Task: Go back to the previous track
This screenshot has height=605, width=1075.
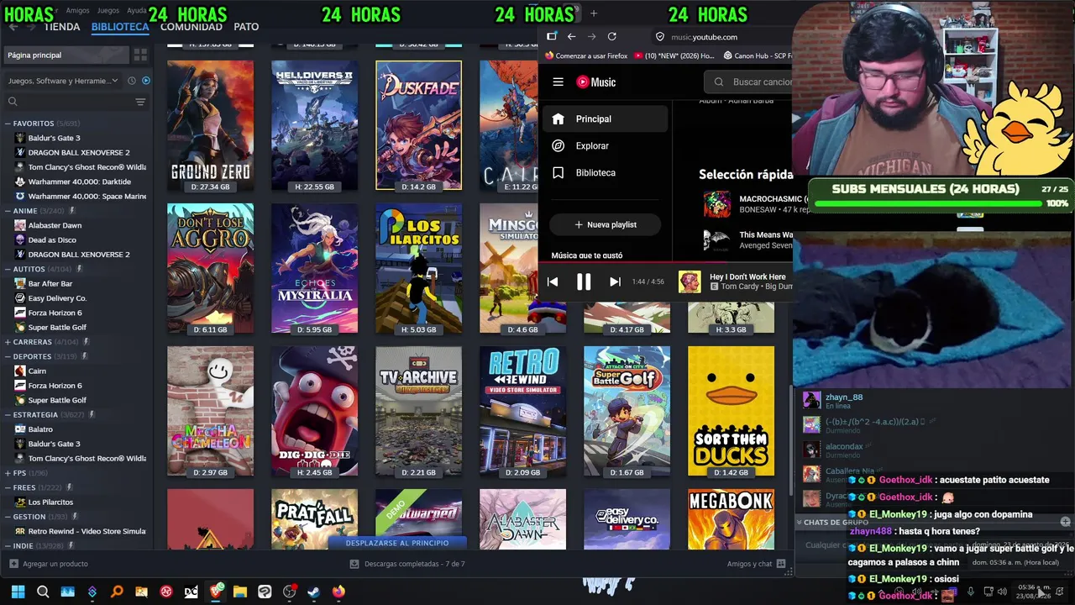Action: click(x=553, y=282)
